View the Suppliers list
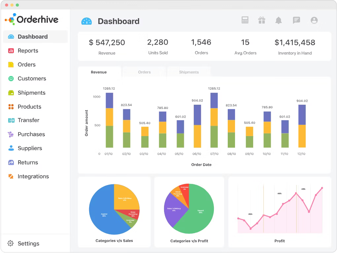The width and height of the screenshot is (337, 253). (x=30, y=148)
